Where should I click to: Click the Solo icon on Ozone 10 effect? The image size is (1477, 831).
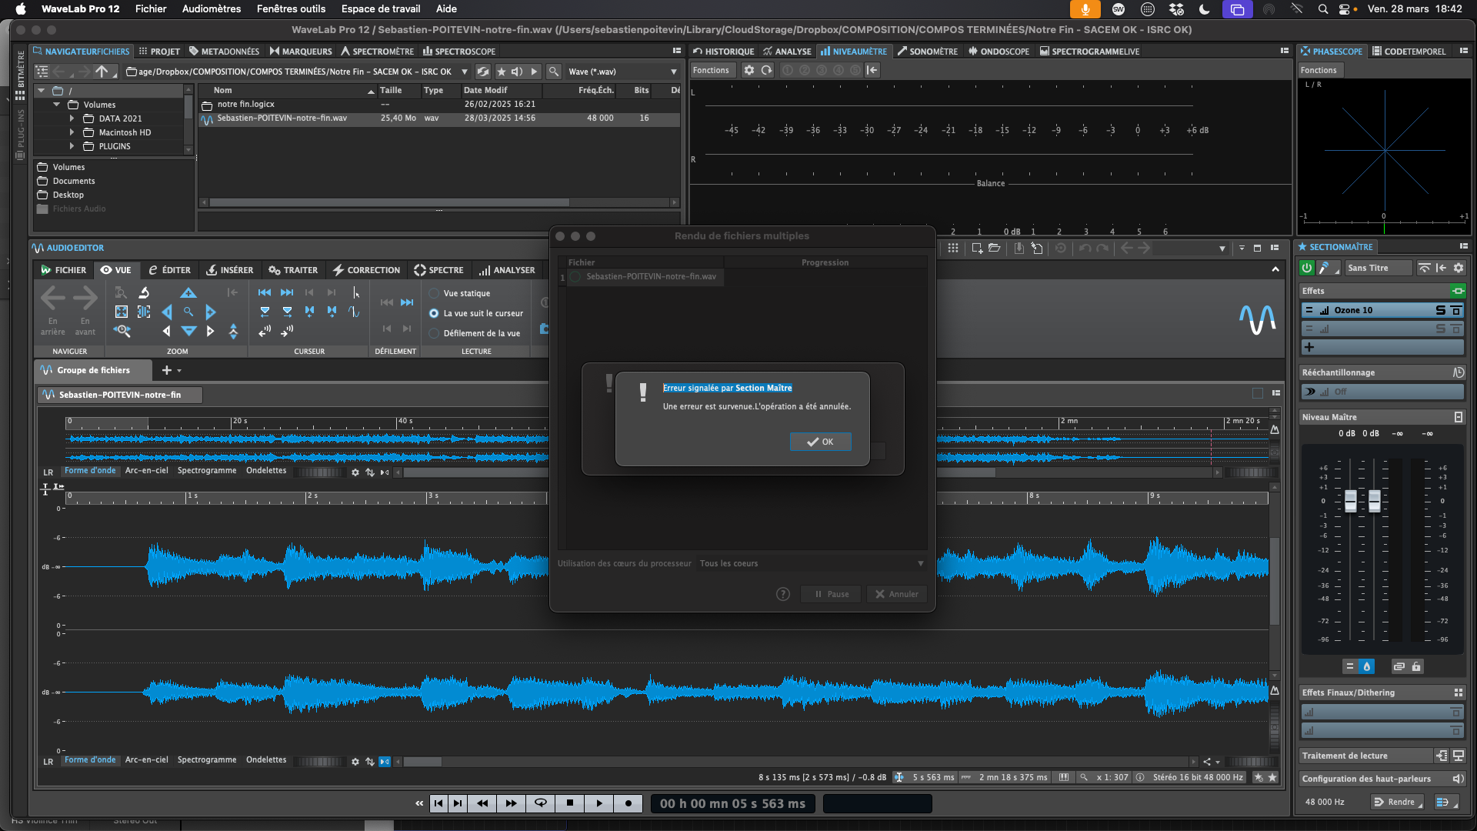point(1441,310)
